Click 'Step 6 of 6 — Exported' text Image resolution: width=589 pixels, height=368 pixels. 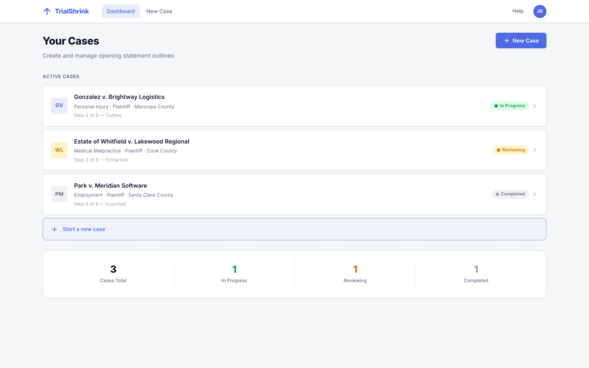tap(100, 204)
